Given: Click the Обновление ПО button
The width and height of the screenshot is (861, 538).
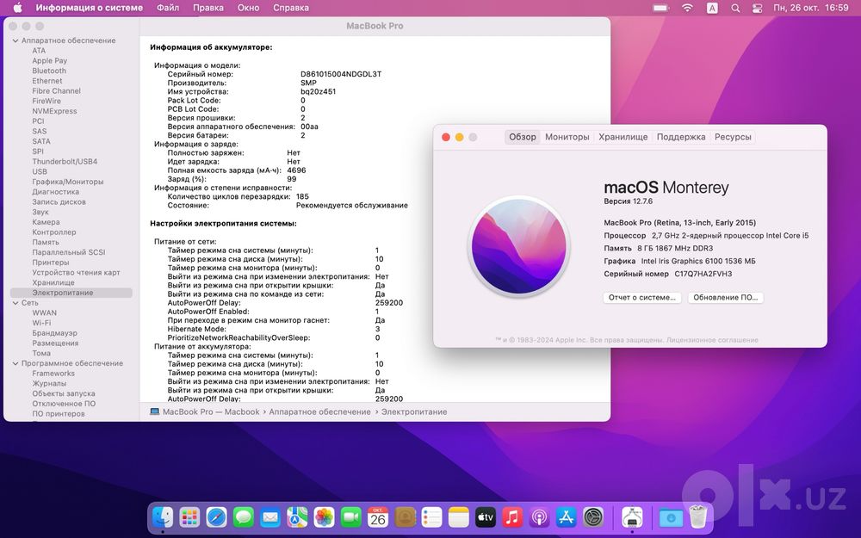Looking at the screenshot, I should tap(725, 298).
